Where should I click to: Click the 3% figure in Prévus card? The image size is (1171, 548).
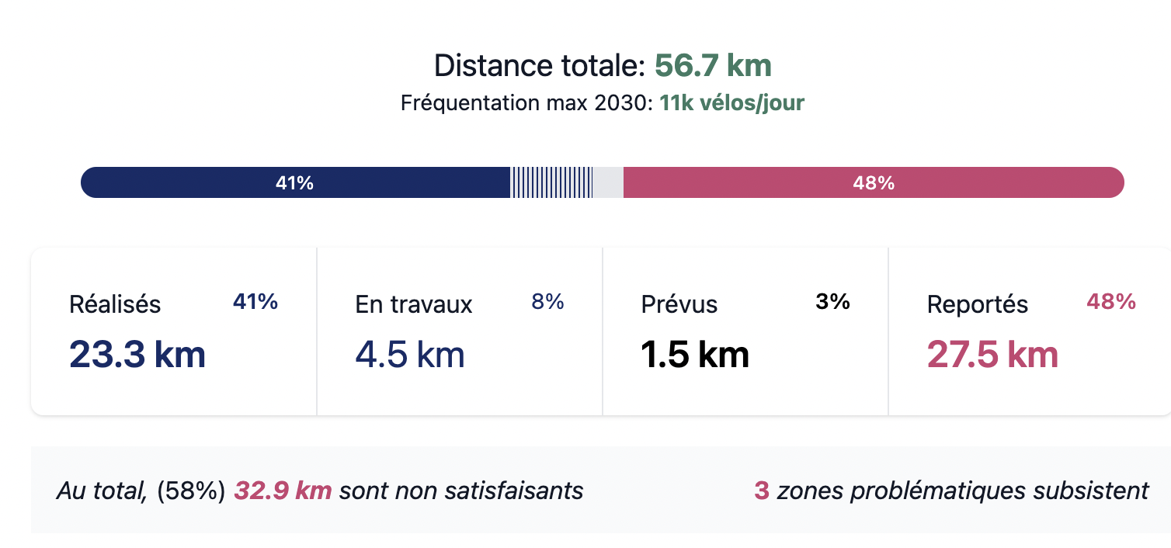pyautogui.click(x=832, y=302)
